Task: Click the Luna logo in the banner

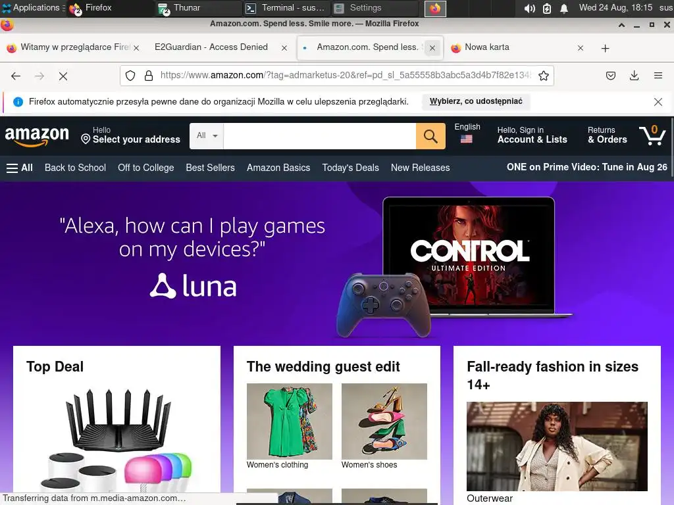Action: [193, 285]
